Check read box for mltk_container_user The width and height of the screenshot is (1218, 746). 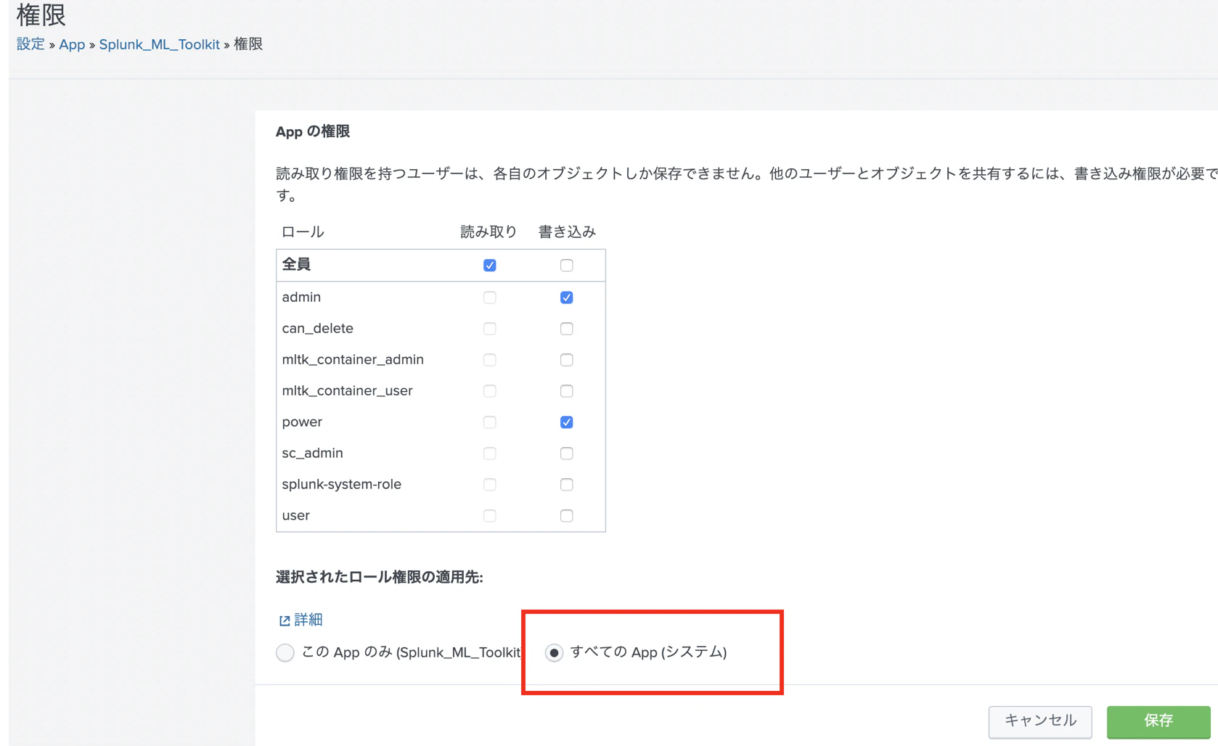(x=490, y=391)
